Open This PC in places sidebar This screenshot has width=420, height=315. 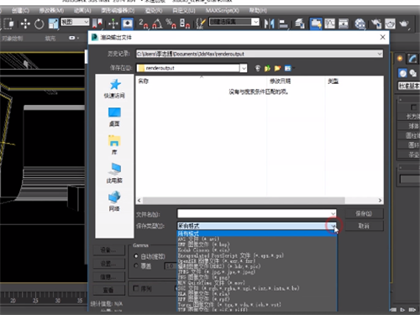[114, 173]
